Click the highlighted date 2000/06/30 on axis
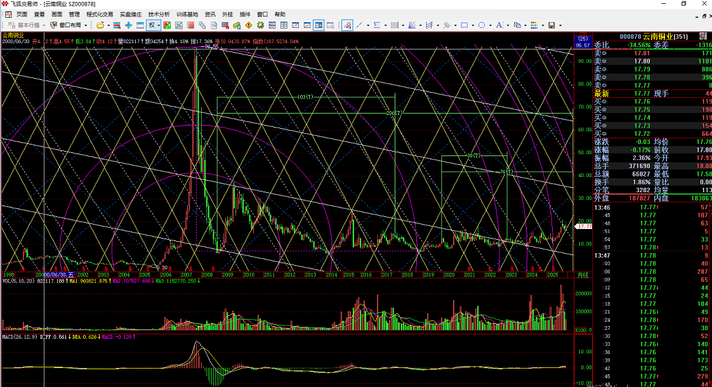Screen dimensions: 712x387 pyautogui.click(x=59, y=275)
